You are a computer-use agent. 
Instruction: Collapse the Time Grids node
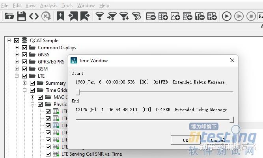[x=24, y=90]
